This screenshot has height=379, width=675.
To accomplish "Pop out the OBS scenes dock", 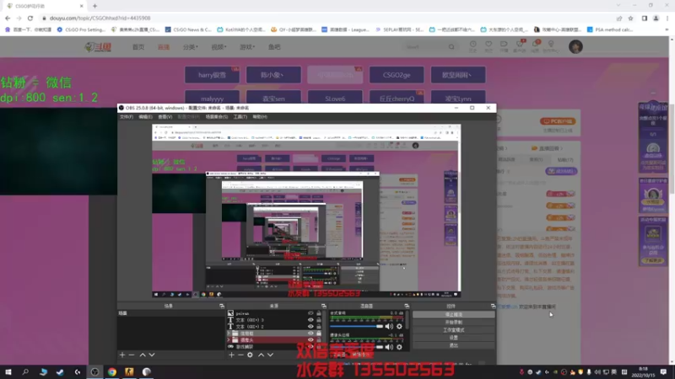I will click(x=222, y=306).
